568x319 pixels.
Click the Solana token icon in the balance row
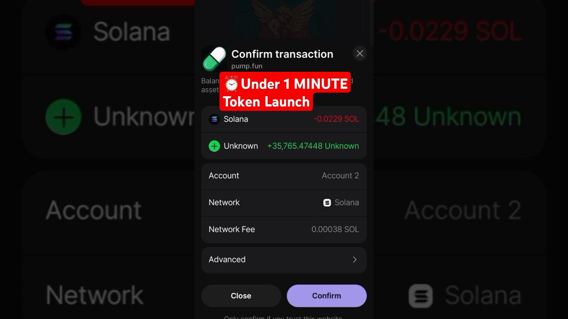(x=214, y=119)
